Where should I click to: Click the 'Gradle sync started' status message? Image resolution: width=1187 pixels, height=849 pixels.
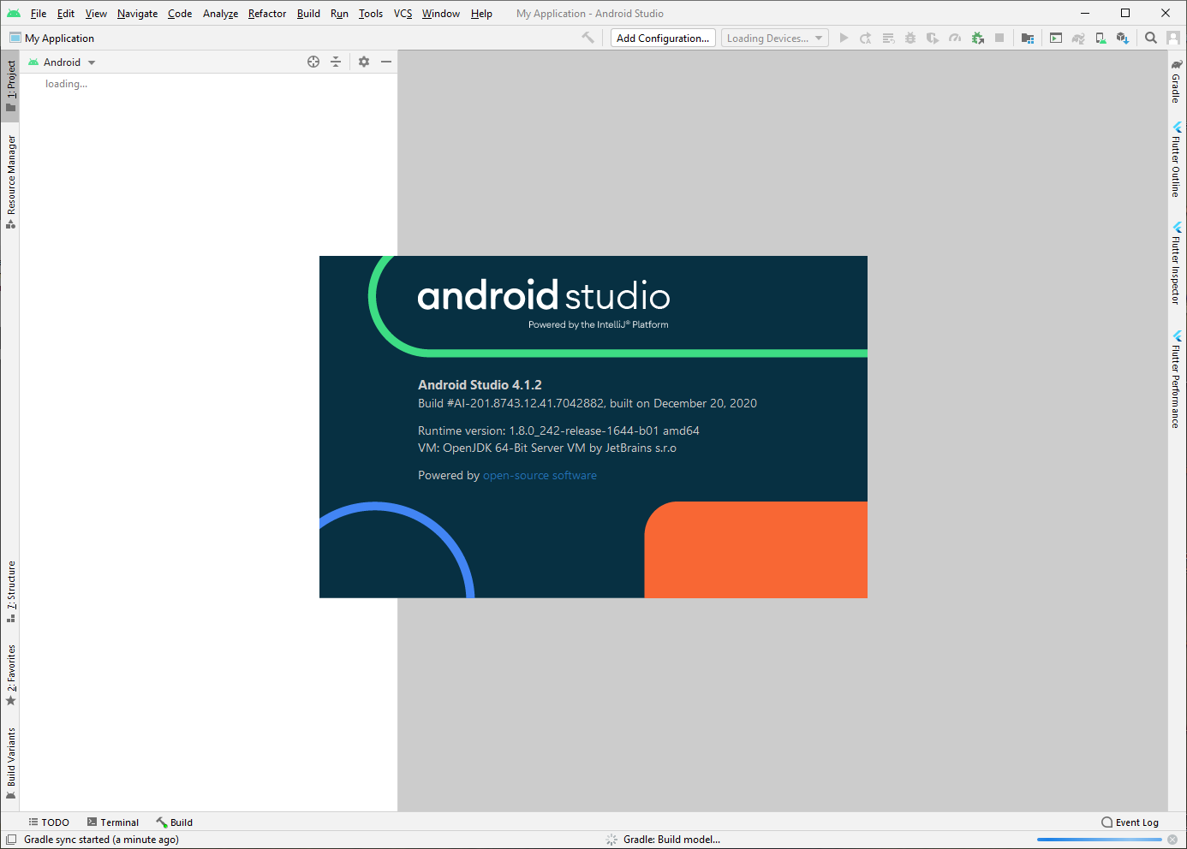coord(101,840)
